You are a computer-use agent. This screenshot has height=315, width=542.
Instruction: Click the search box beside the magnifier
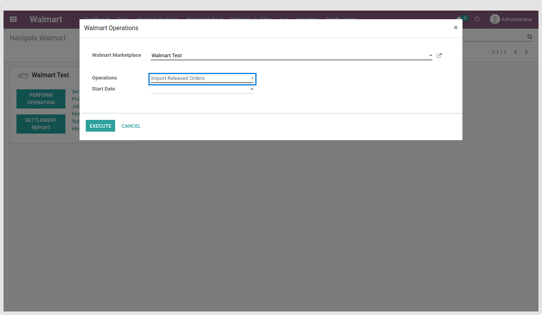tap(494, 37)
